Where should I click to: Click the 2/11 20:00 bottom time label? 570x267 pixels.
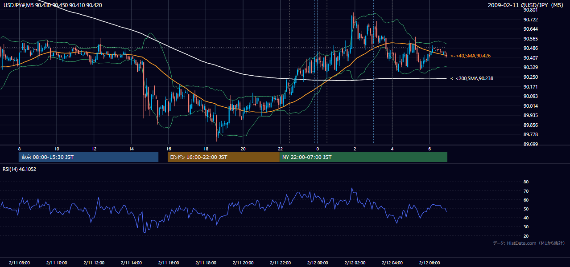(243, 263)
